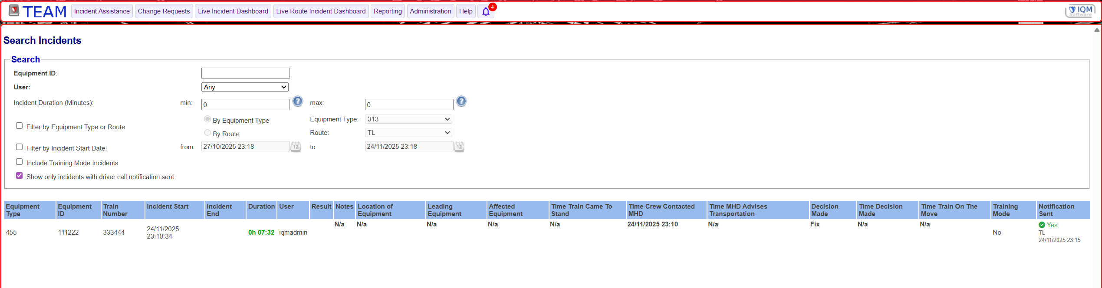Click the notification bell icon
Screen dimensions: 1102x288
tap(486, 12)
